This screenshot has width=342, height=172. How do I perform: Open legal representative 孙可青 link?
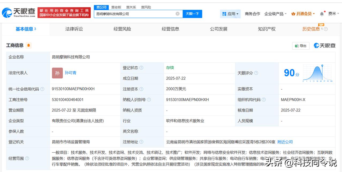coord(70,73)
